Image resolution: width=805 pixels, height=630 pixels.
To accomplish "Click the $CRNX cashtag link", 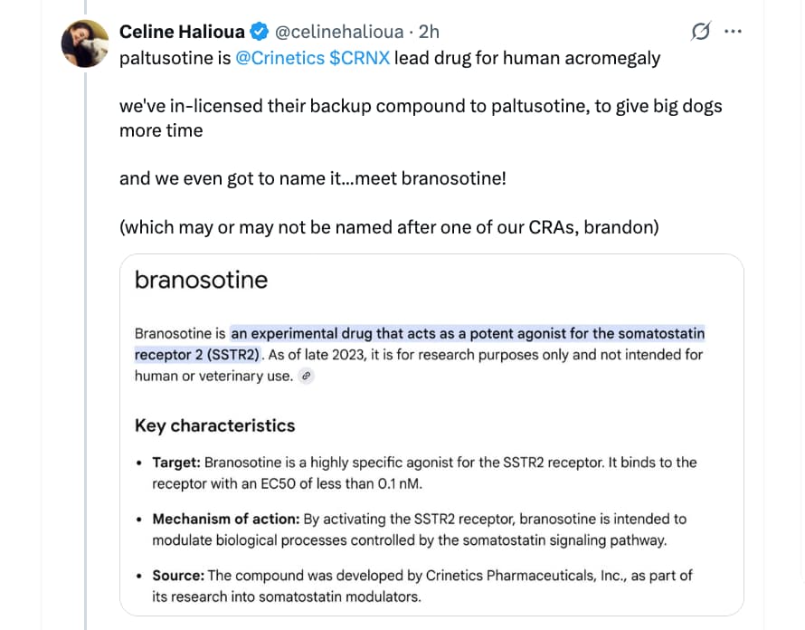I will click(360, 58).
